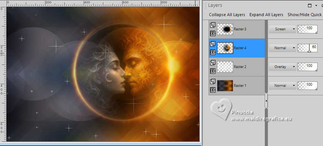
Task: Click the Raster 1 opacity slider at 100
Action: [x=308, y=86]
